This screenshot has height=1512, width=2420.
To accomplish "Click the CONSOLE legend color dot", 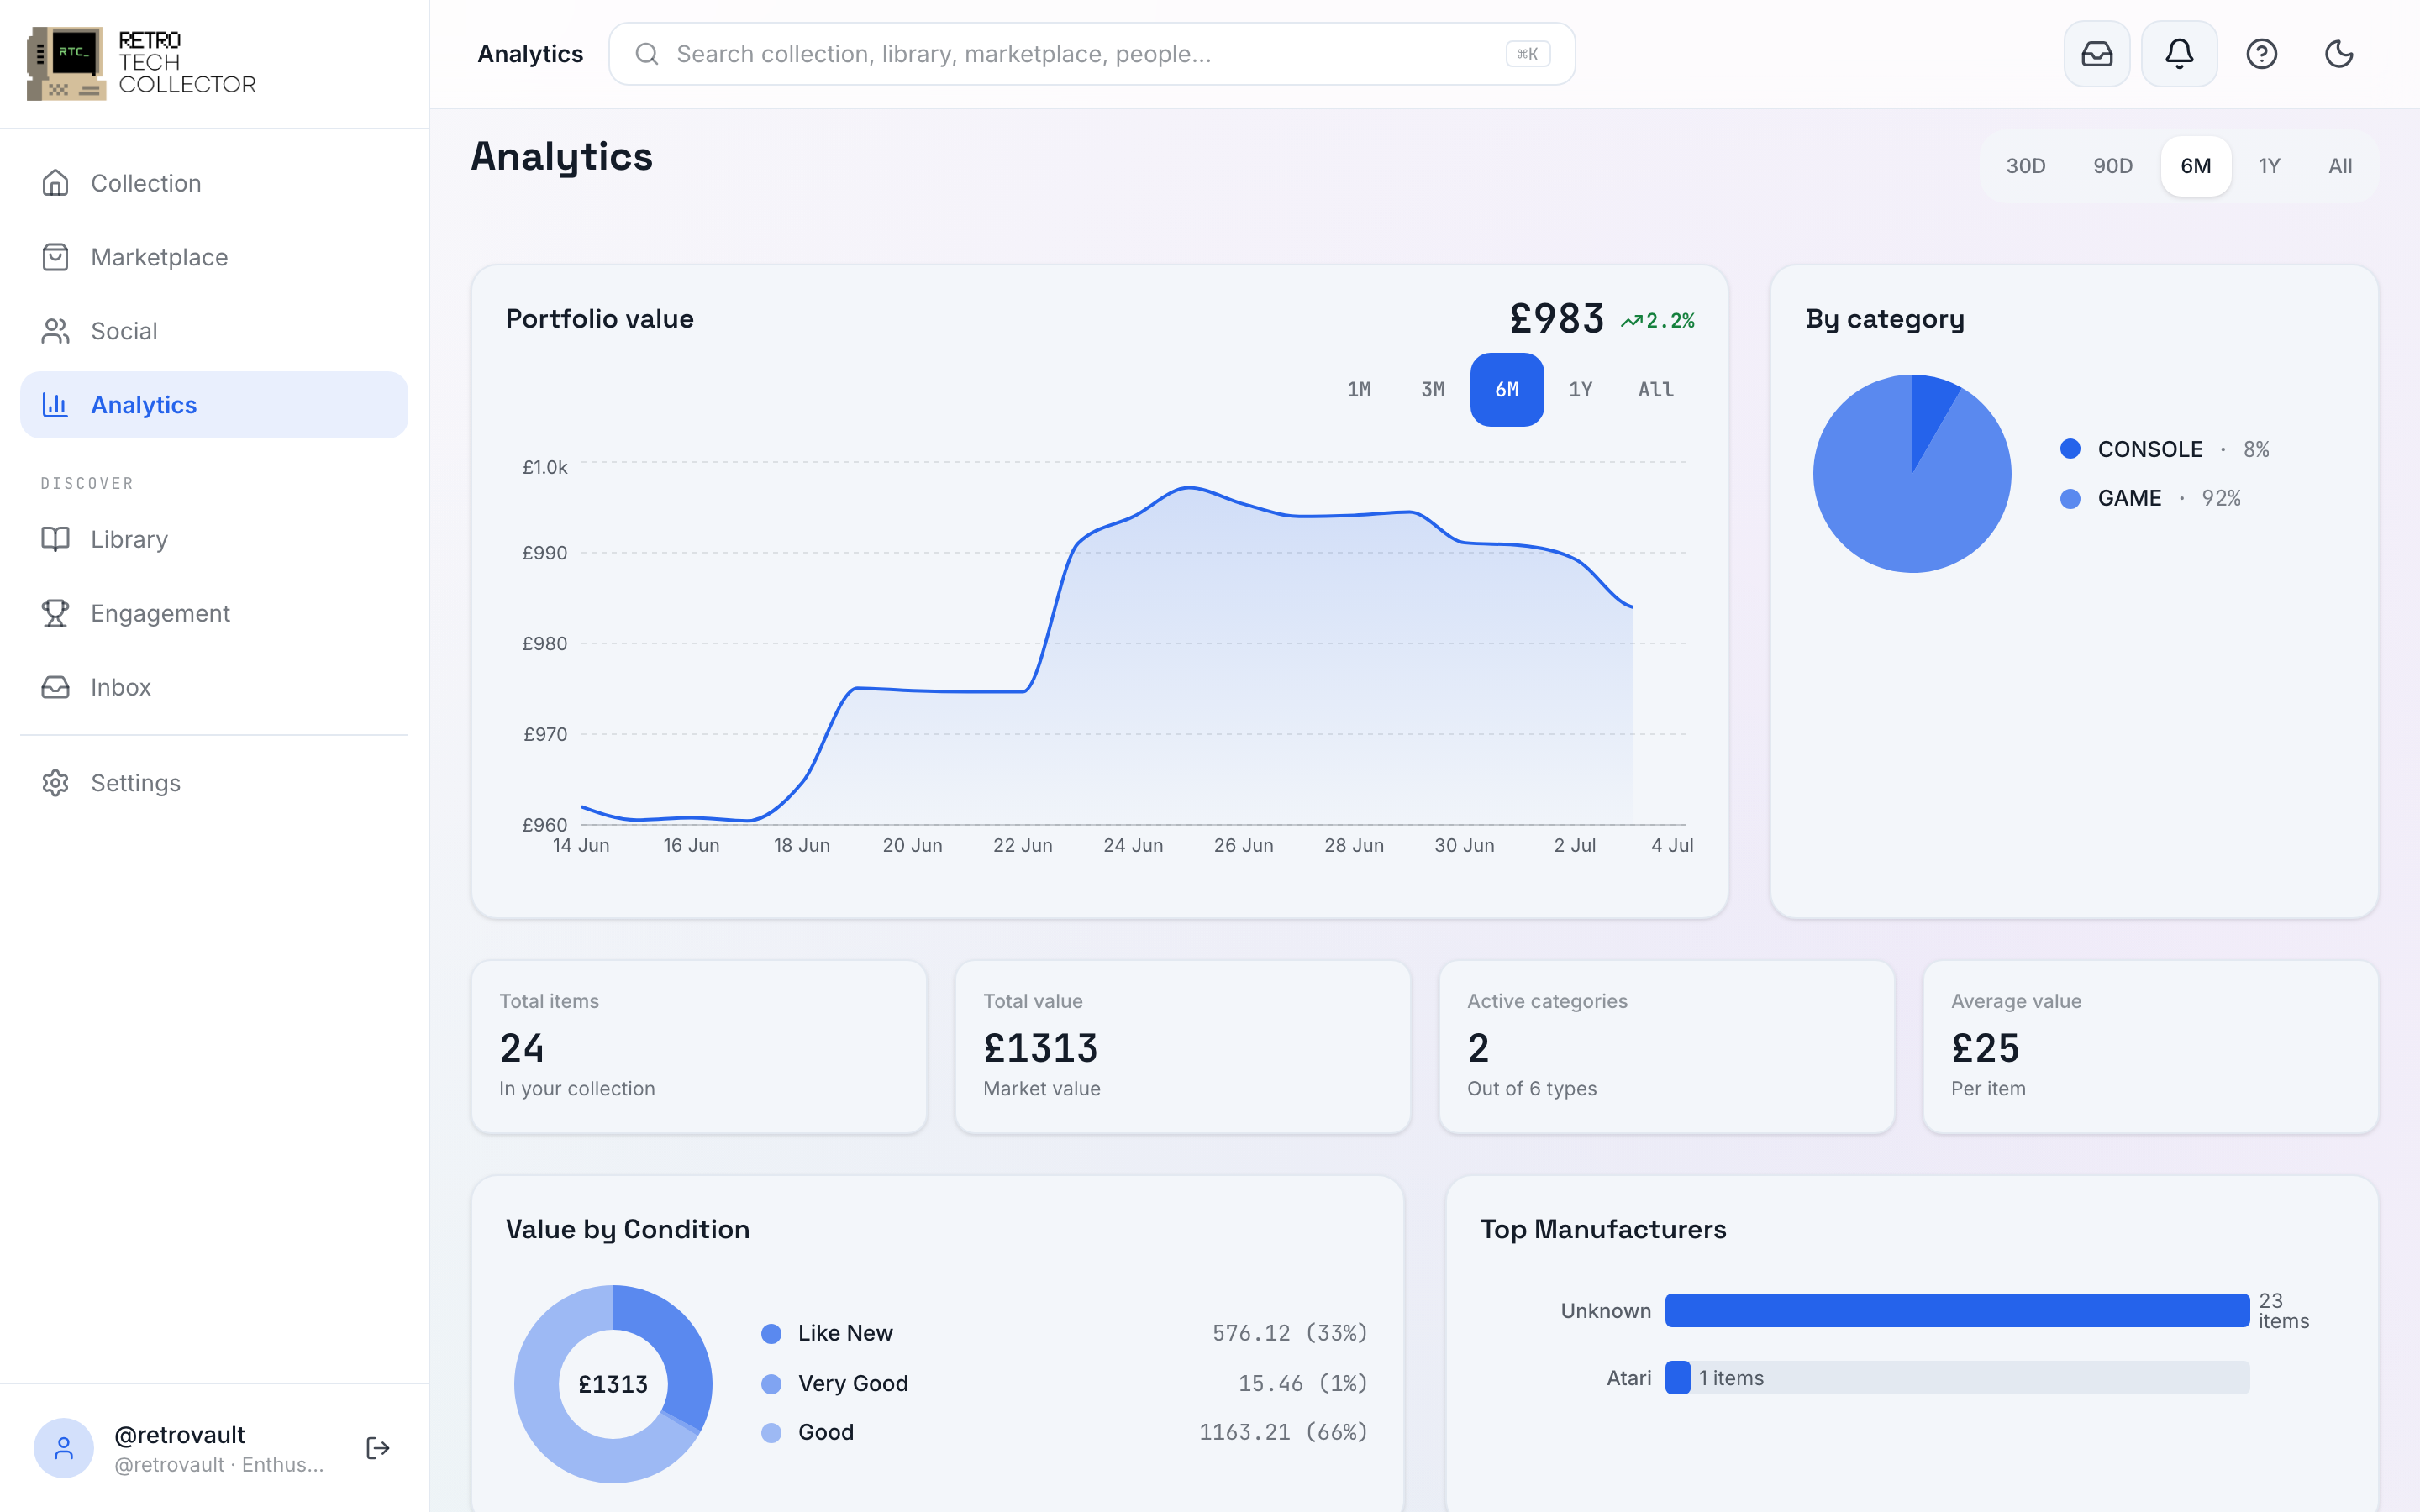I will point(2070,449).
